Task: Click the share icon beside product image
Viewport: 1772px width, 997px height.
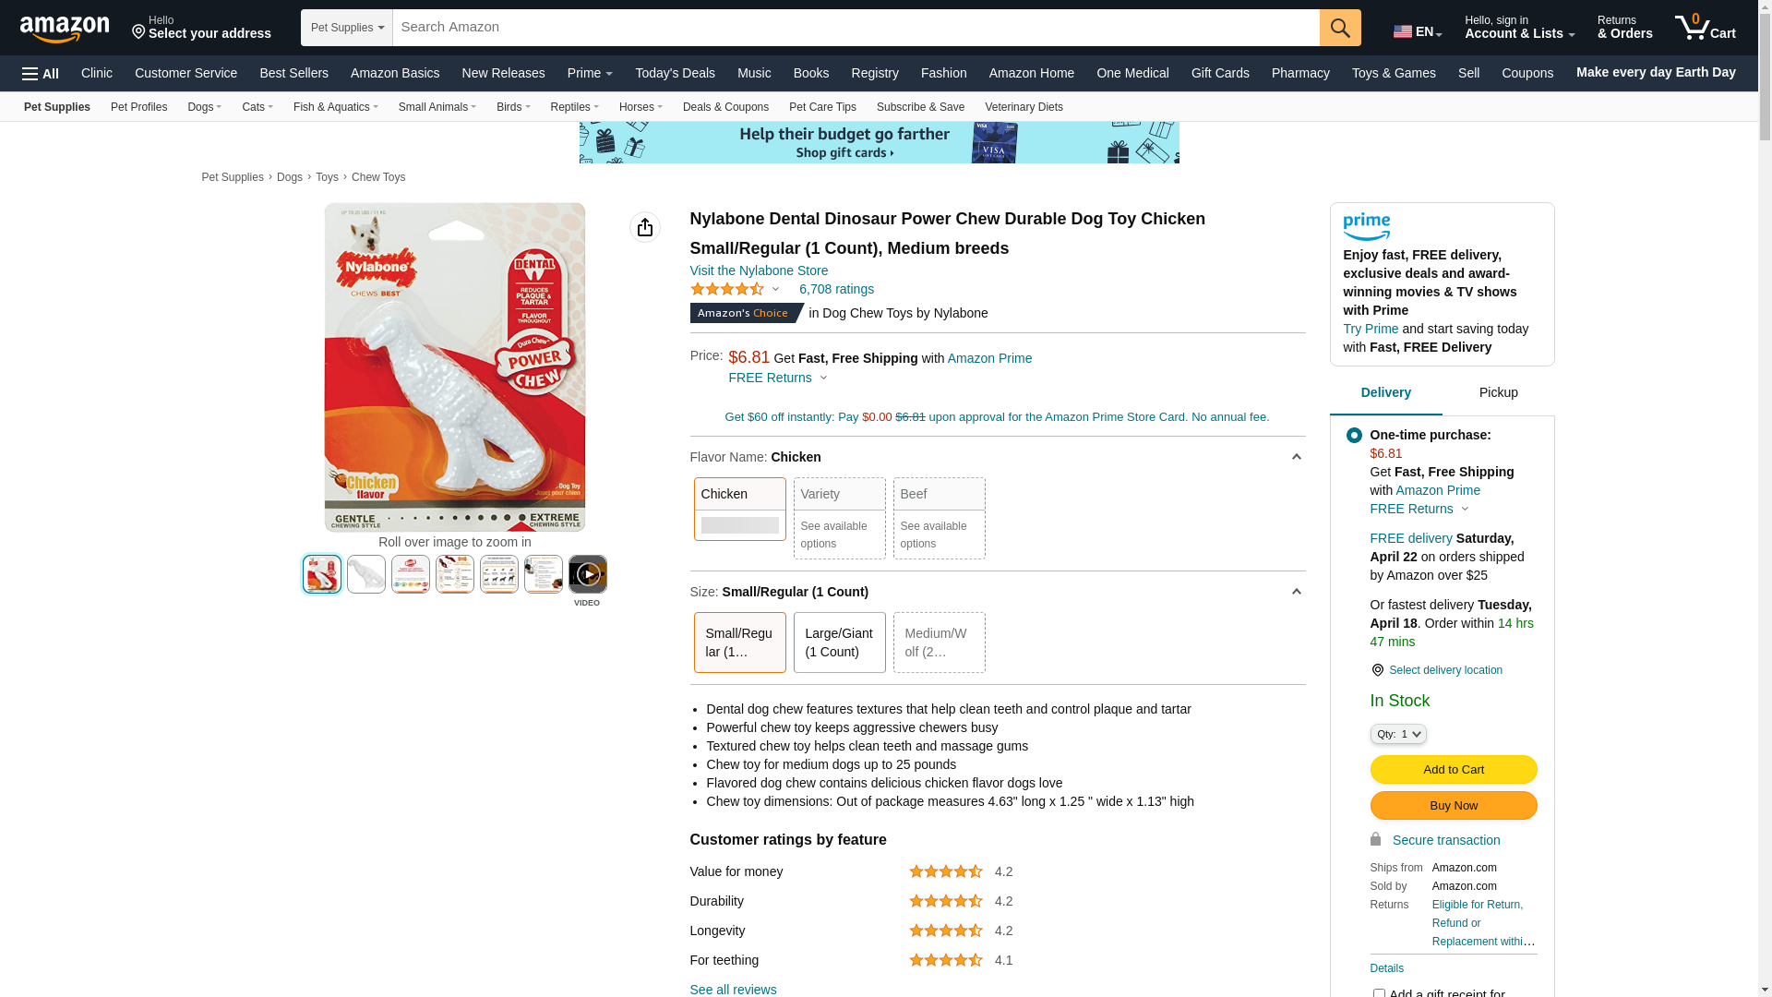Action: (645, 227)
